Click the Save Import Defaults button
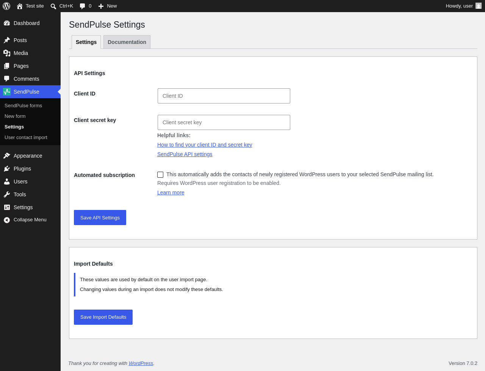Viewport: 485px width, 371px height. click(103, 317)
